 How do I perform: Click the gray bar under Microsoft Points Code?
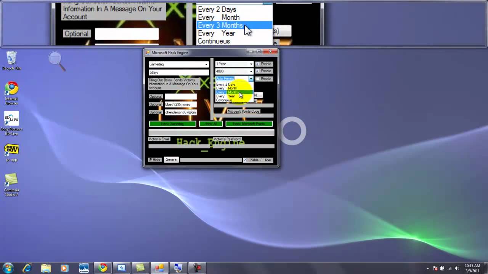243,115
